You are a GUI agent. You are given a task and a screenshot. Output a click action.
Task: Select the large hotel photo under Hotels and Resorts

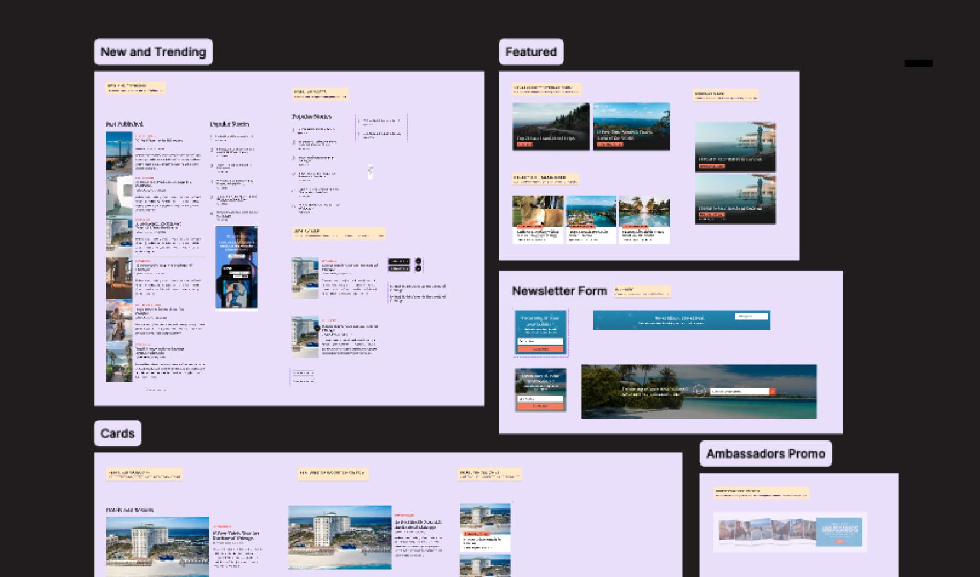click(158, 547)
